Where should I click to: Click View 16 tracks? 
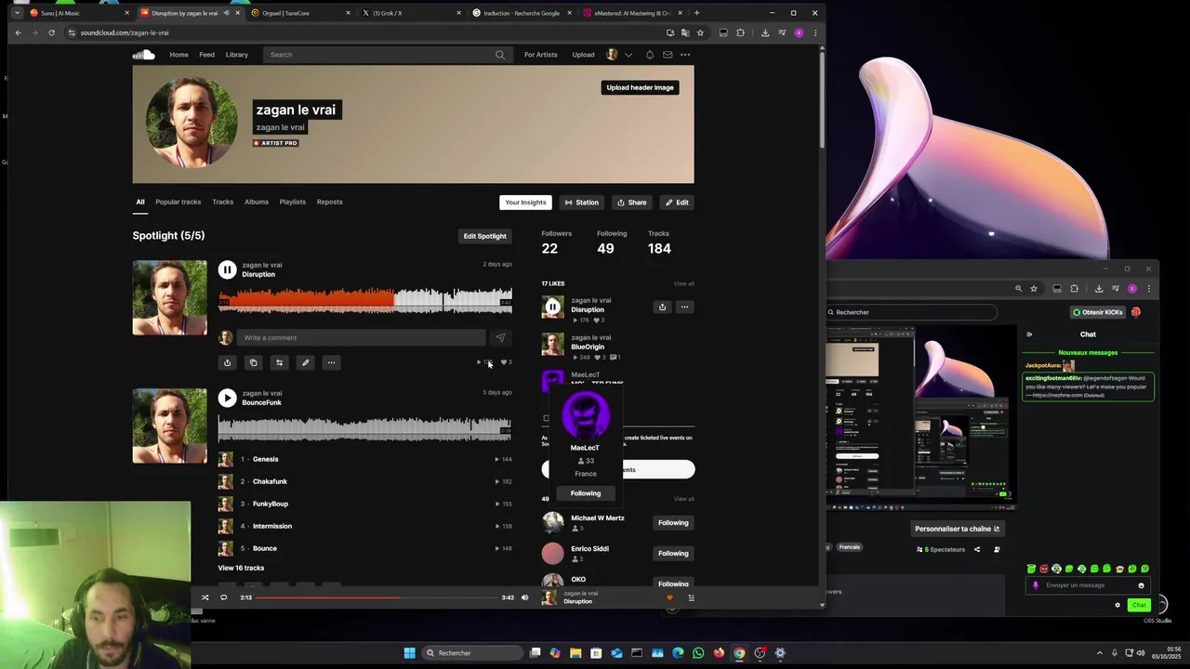[x=241, y=568]
